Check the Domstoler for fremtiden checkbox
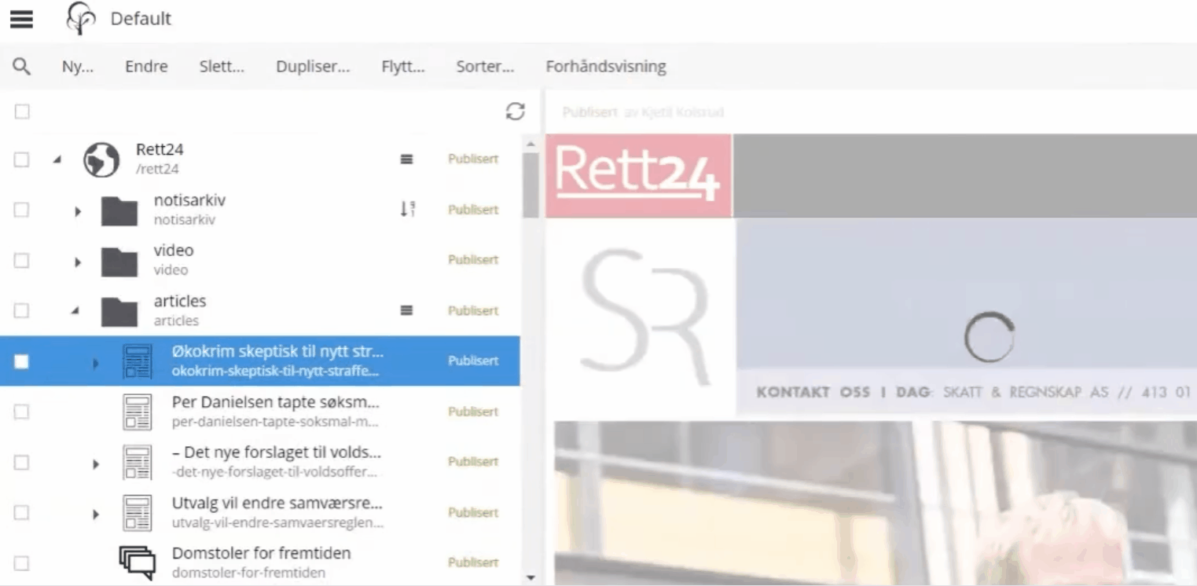The image size is (1197, 586). tap(21, 562)
